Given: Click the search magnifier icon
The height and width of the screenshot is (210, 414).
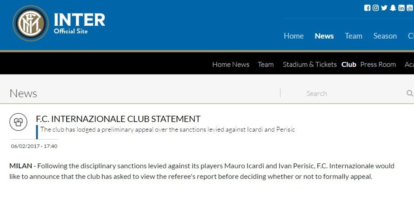Looking at the screenshot, I should tap(409, 93).
